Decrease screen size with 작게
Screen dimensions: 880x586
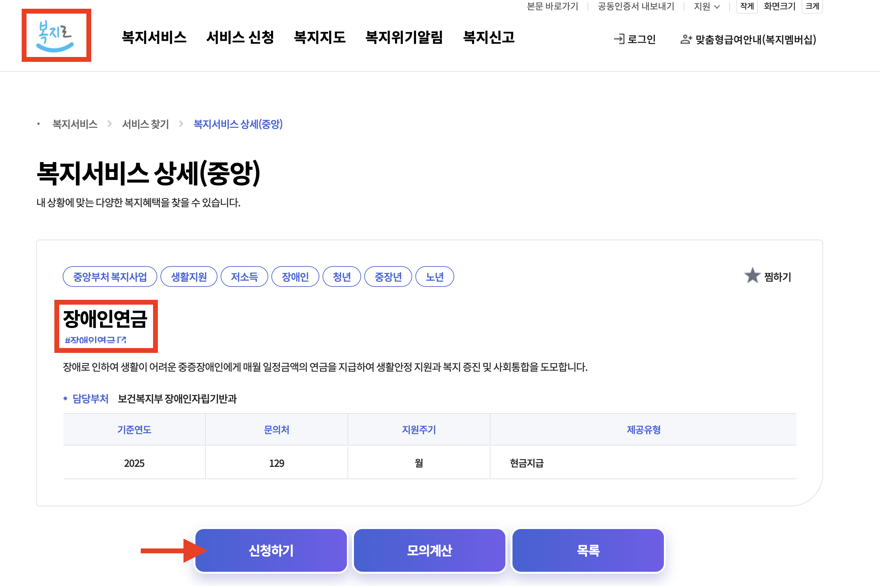click(x=746, y=6)
